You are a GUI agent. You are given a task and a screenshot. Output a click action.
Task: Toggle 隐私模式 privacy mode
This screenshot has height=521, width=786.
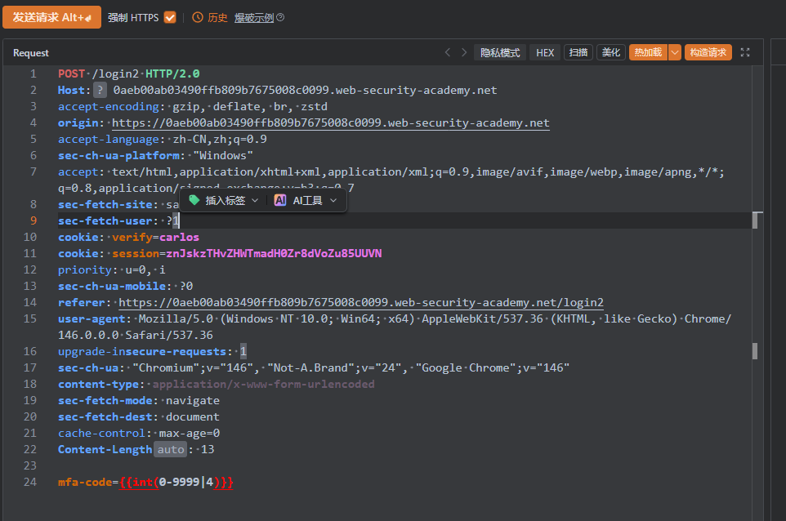pos(500,52)
